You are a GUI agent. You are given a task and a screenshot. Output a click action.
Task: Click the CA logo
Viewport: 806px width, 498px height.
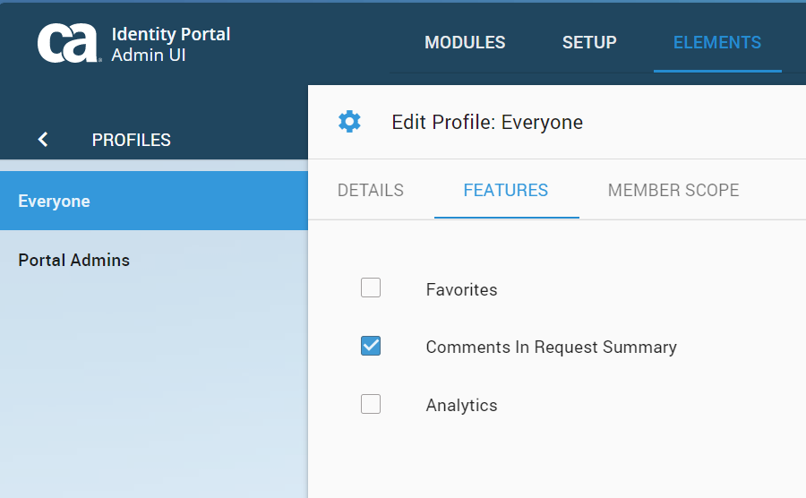(x=68, y=44)
